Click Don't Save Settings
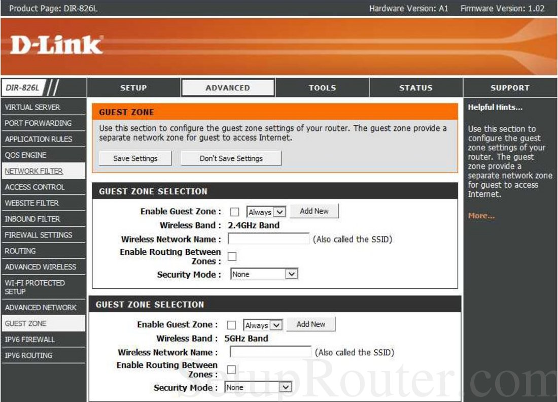 (231, 158)
